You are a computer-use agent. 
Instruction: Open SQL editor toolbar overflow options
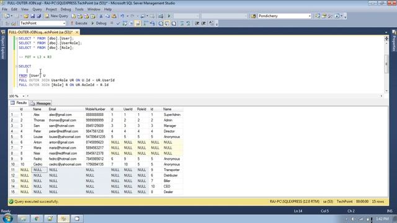point(216,24)
